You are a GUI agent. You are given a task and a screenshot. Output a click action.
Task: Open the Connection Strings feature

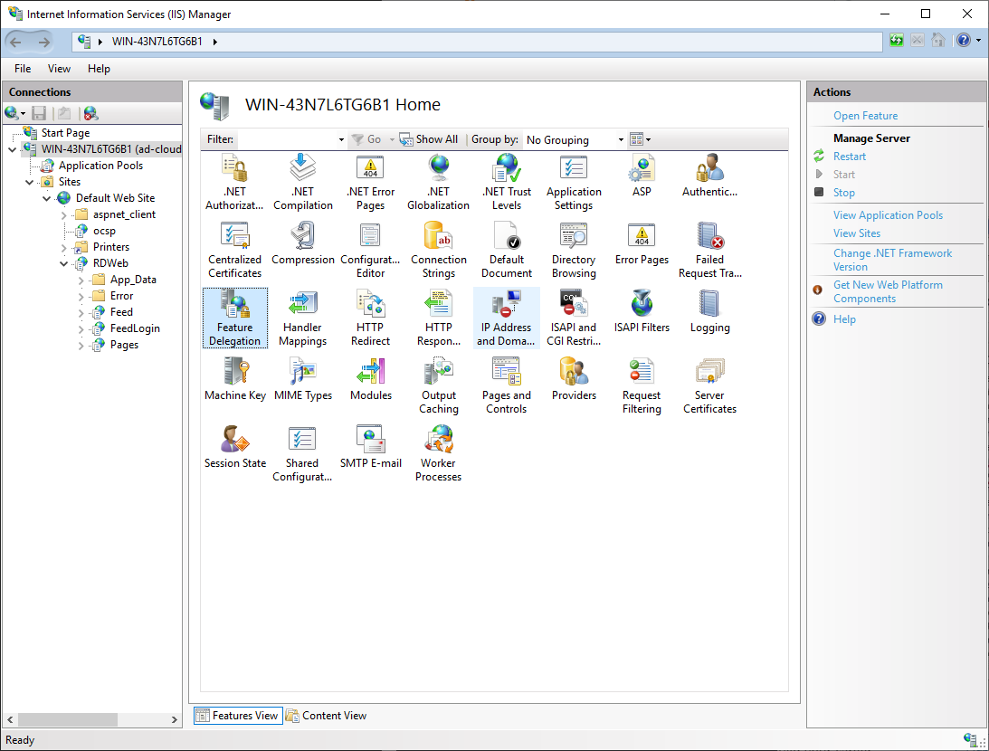[x=438, y=250]
